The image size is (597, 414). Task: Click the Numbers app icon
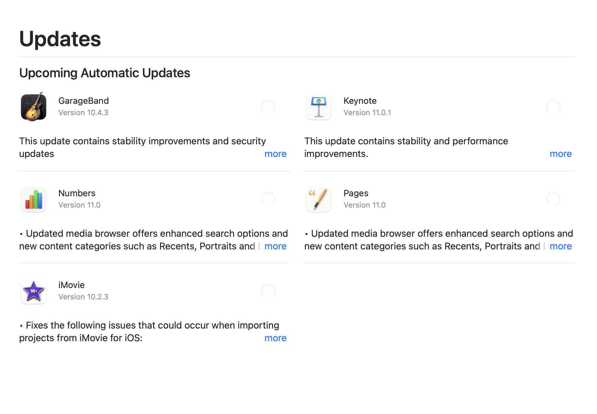pos(34,199)
